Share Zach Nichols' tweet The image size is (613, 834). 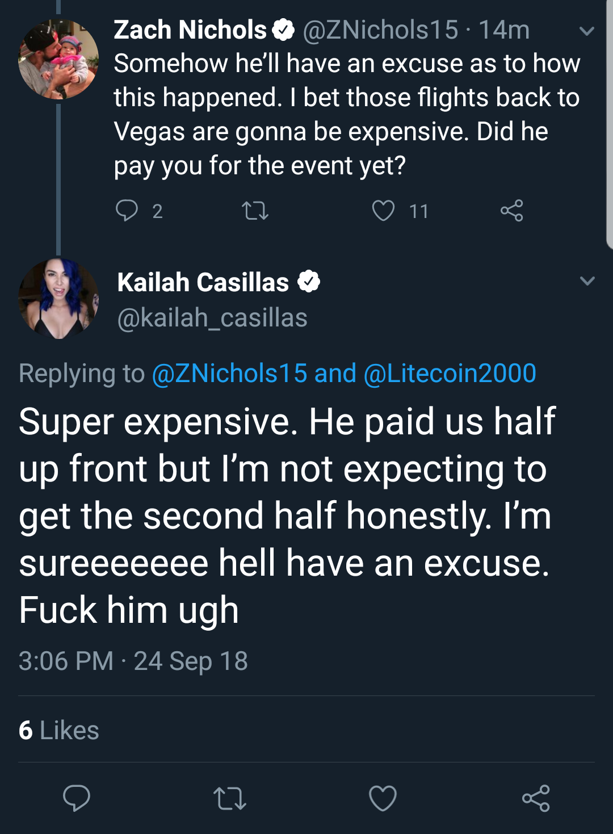pyautogui.click(x=511, y=211)
